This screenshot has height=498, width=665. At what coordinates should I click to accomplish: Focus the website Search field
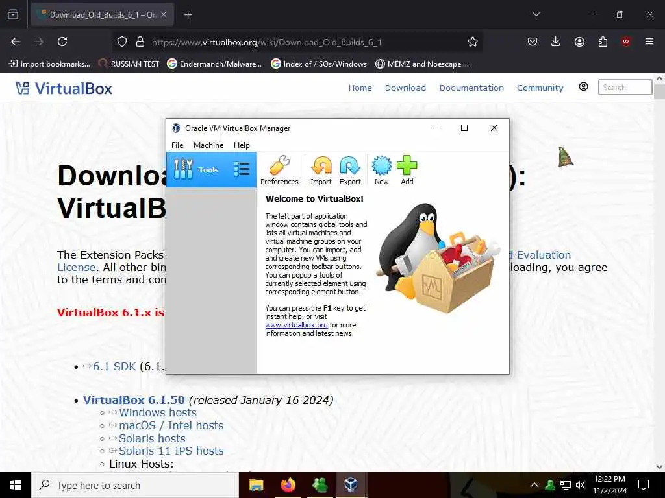pos(625,88)
